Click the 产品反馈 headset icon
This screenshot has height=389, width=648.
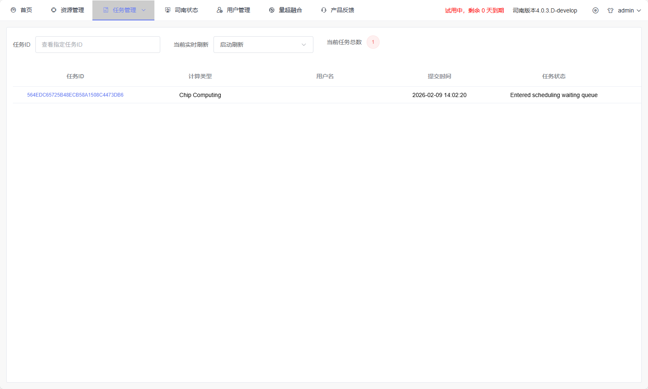pyautogui.click(x=324, y=10)
